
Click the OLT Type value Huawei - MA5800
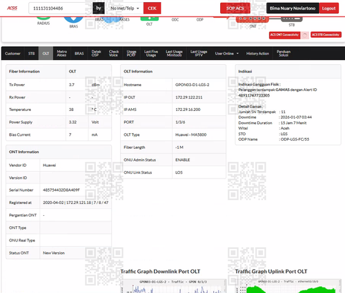[x=191, y=134]
